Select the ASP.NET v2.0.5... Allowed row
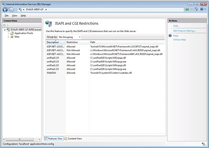The image size is (209, 148). click(105, 47)
